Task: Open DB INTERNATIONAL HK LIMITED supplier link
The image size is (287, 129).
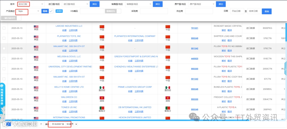Action: pos(135,108)
